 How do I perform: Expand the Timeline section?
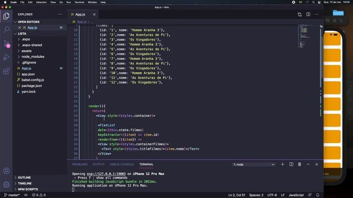25,183
